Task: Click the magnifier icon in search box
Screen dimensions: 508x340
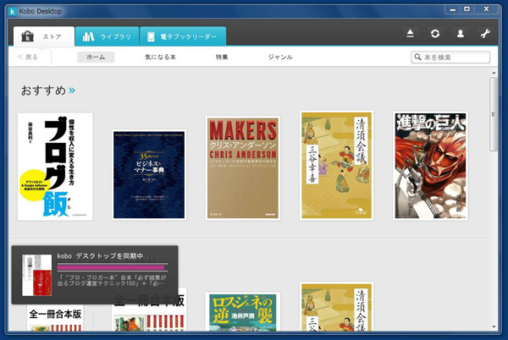Action: pos(418,58)
